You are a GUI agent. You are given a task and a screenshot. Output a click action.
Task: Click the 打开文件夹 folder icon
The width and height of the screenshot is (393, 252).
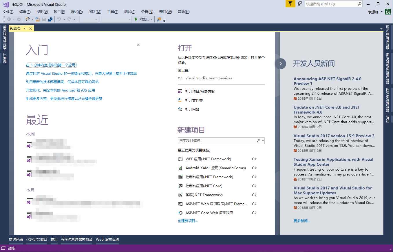click(180, 101)
